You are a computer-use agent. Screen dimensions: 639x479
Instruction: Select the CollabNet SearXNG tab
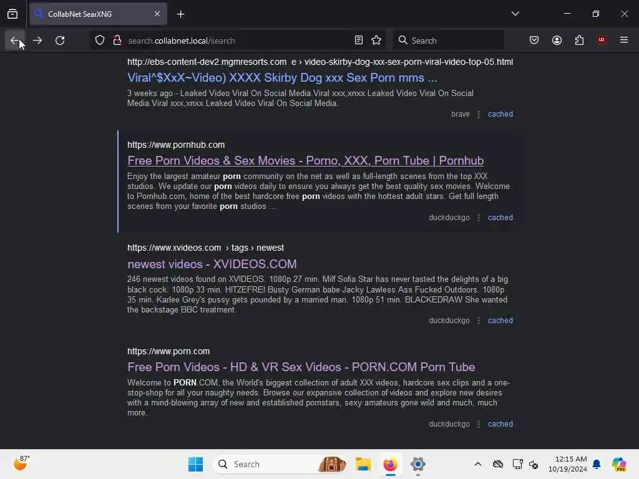point(98,14)
